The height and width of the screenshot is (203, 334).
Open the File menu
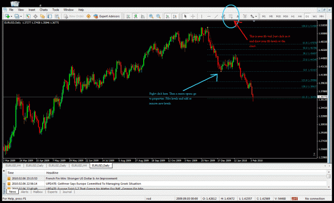pyautogui.click(x=11, y=10)
